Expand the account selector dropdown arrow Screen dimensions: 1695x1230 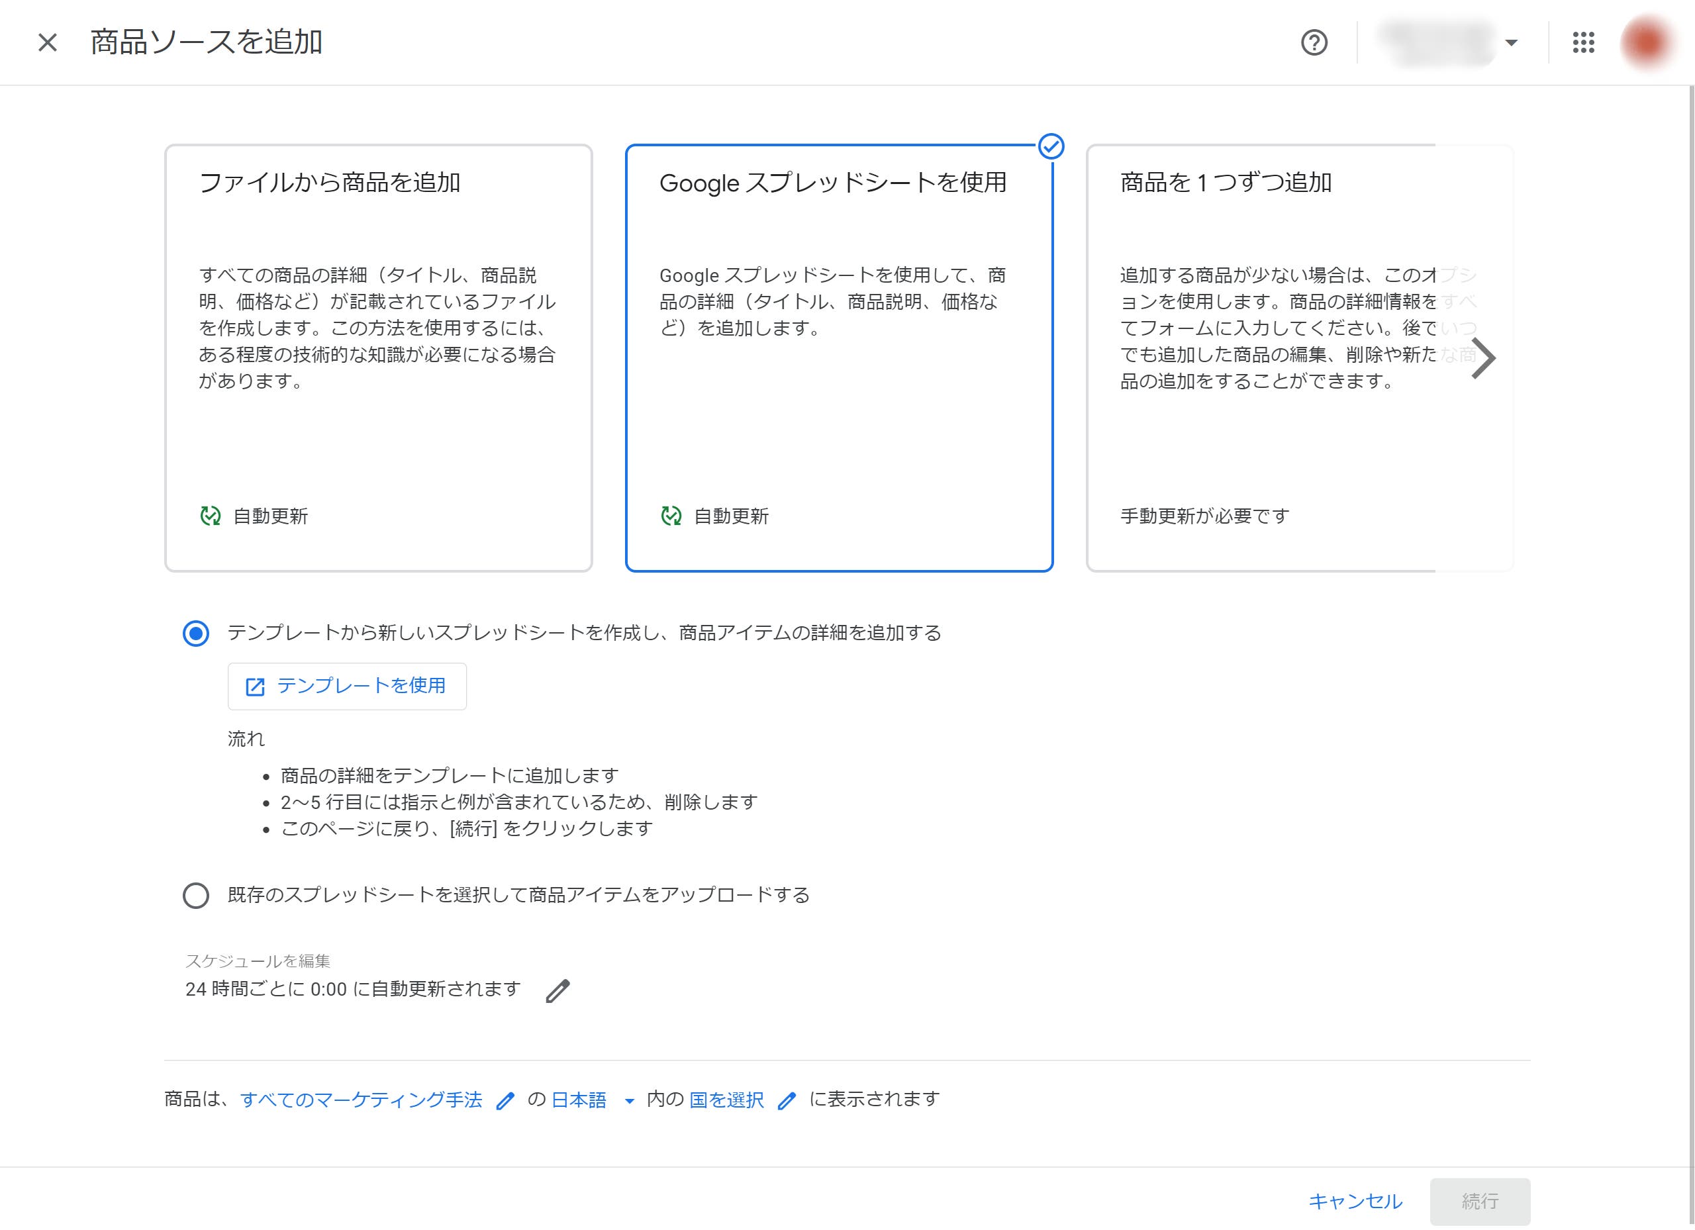tap(1511, 42)
